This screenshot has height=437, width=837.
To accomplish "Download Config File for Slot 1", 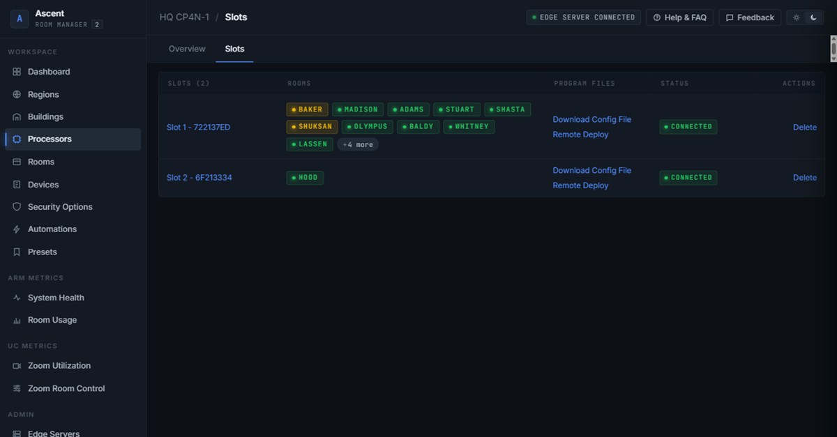I will tap(591, 119).
